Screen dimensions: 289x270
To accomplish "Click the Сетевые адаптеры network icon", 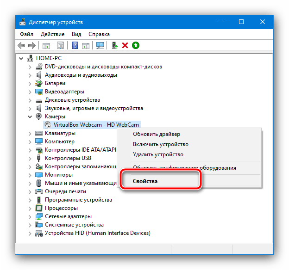I will point(39,216).
